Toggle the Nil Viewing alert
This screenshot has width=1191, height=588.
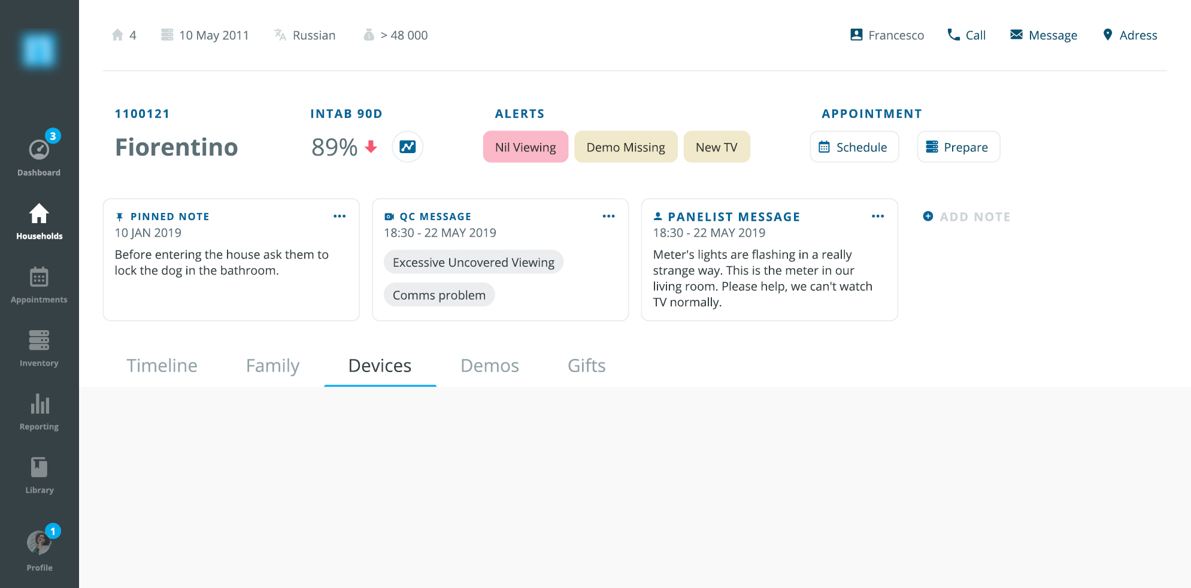click(525, 147)
